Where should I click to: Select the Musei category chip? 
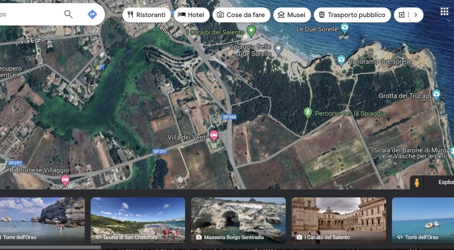point(292,15)
